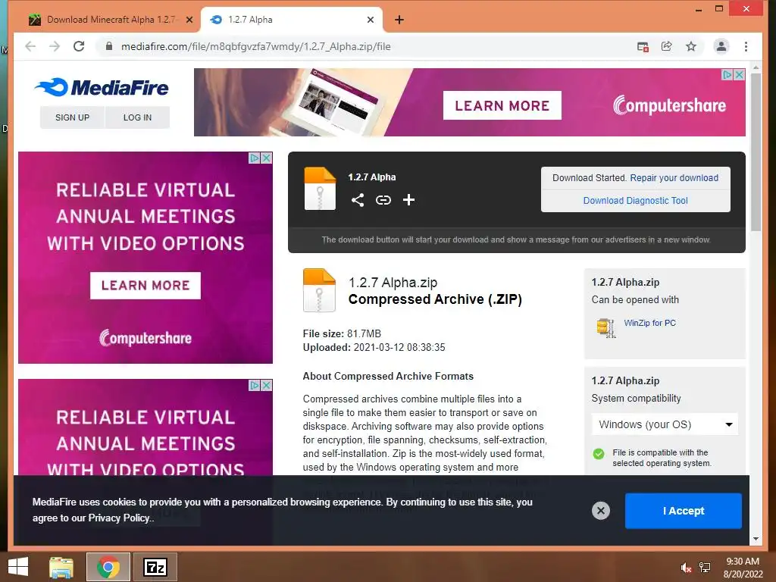The height and width of the screenshot is (582, 776).
Task: Expand the Windows (your OS) dropdown
Action: pyautogui.click(x=665, y=424)
